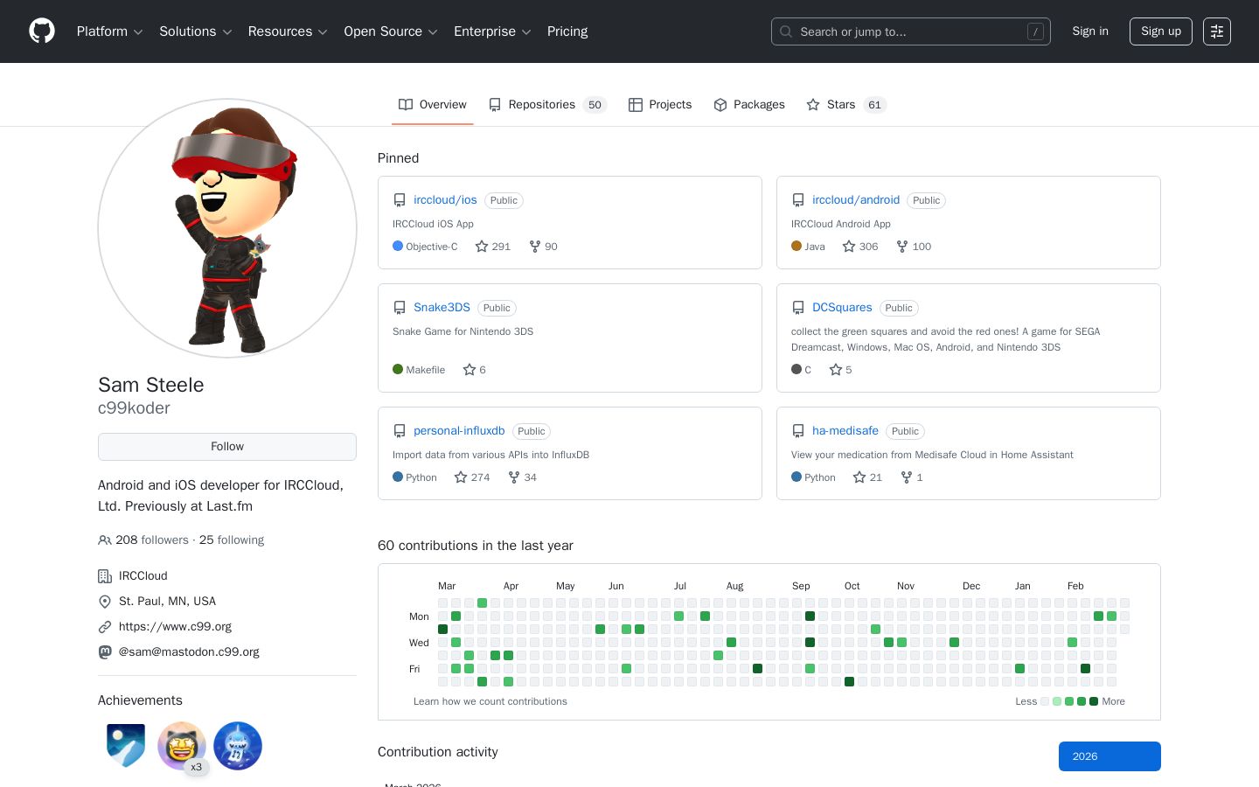Click the Makefile language color dot
This screenshot has width=1259, height=787.
(x=398, y=369)
